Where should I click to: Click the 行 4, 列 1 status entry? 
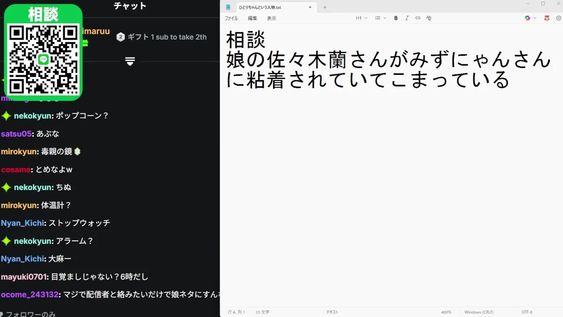[x=236, y=312]
